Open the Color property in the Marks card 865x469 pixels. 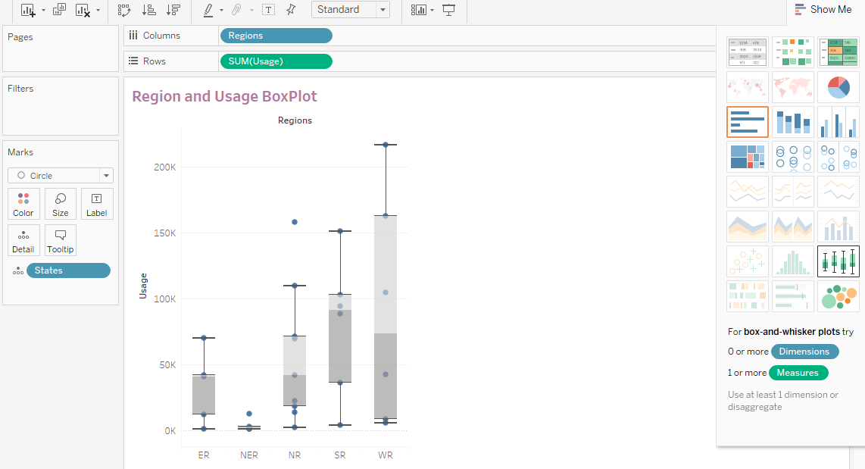tap(23, 203)
